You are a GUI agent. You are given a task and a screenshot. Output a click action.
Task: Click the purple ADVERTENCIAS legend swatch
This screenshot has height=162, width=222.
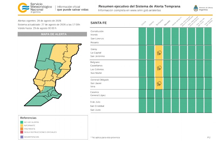22,137
